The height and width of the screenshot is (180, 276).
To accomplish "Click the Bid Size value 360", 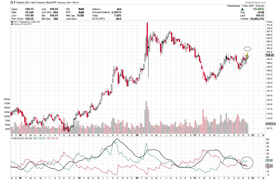I will click(x=55, y=19).
